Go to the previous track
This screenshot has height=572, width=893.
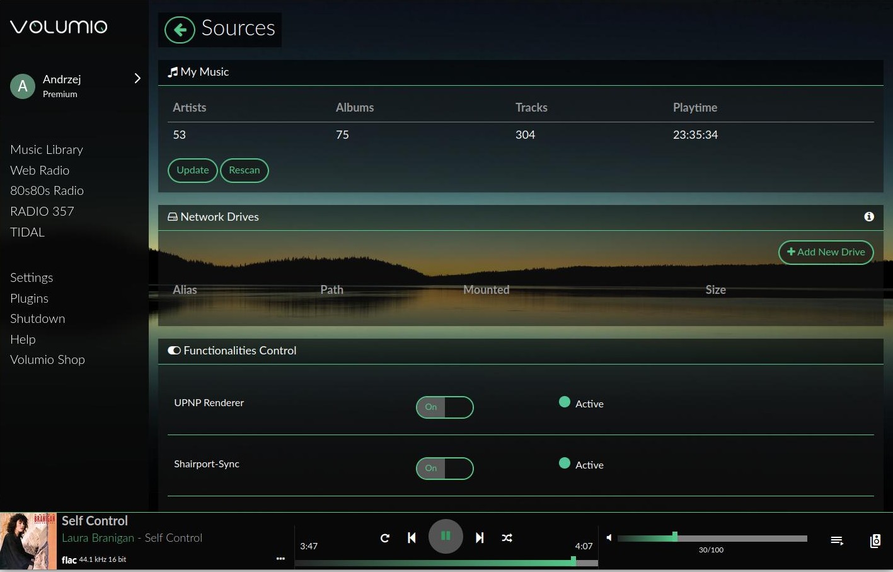point(412,538)
